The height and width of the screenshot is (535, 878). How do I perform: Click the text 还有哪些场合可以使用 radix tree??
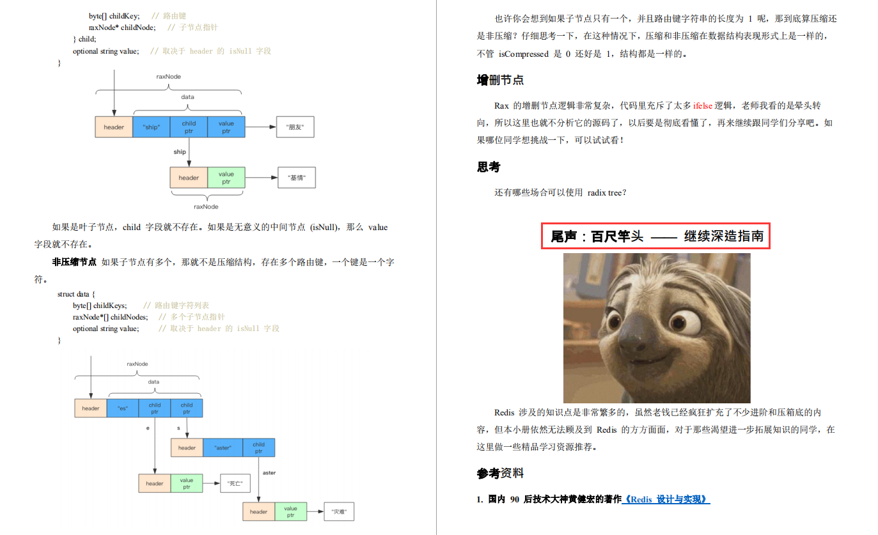560,192
